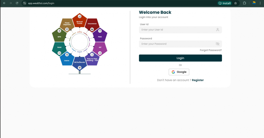Reload the page with refresh icon
This screenshot has width=264, height=138.
(17, 3)
